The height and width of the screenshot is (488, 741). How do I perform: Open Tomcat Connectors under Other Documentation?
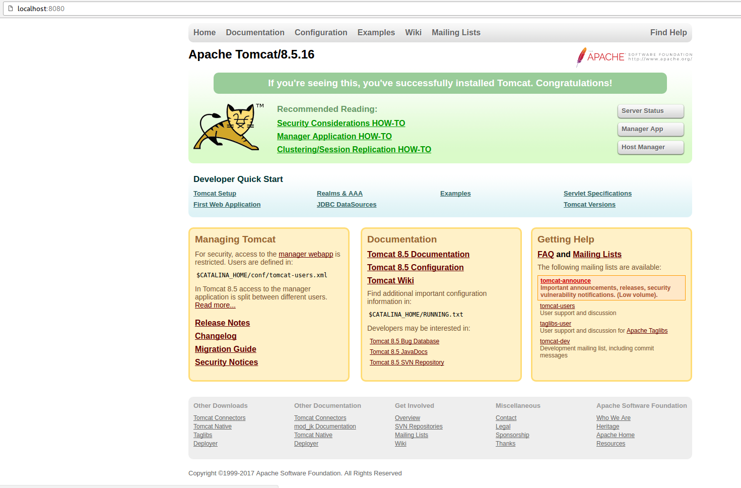(320, 418)
